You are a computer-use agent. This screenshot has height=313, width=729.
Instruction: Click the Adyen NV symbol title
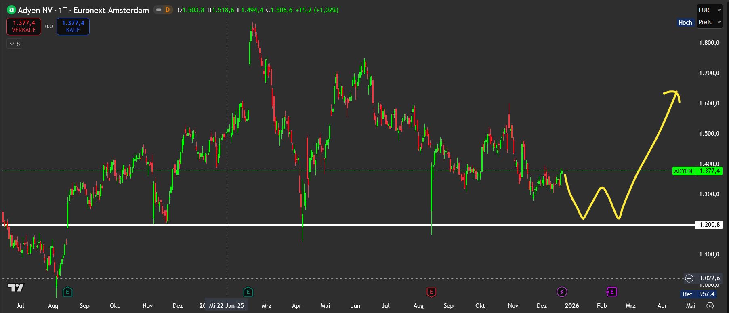[x=83, y=10]
